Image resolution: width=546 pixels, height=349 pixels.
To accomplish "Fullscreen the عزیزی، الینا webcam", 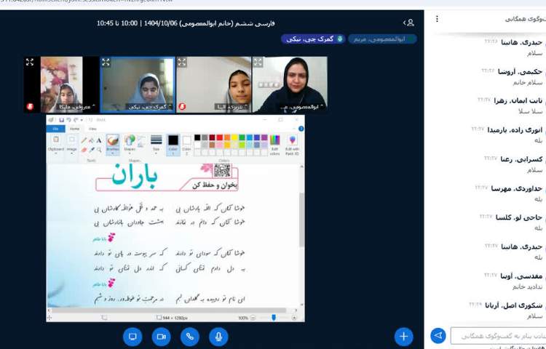I will [x=182, y=62].
